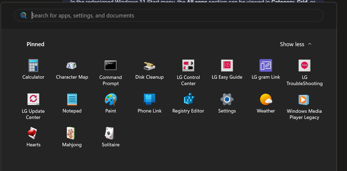347x171 pixels.
Task: Click the search magnifier icon
Action: [x=24, y=15]
